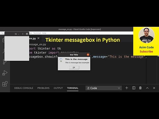Image resolution: width=159 pixels, height=119 pixels.
Task: Close the Our Title dialog window
Action: pyautogui.click(x=88, y=55)
